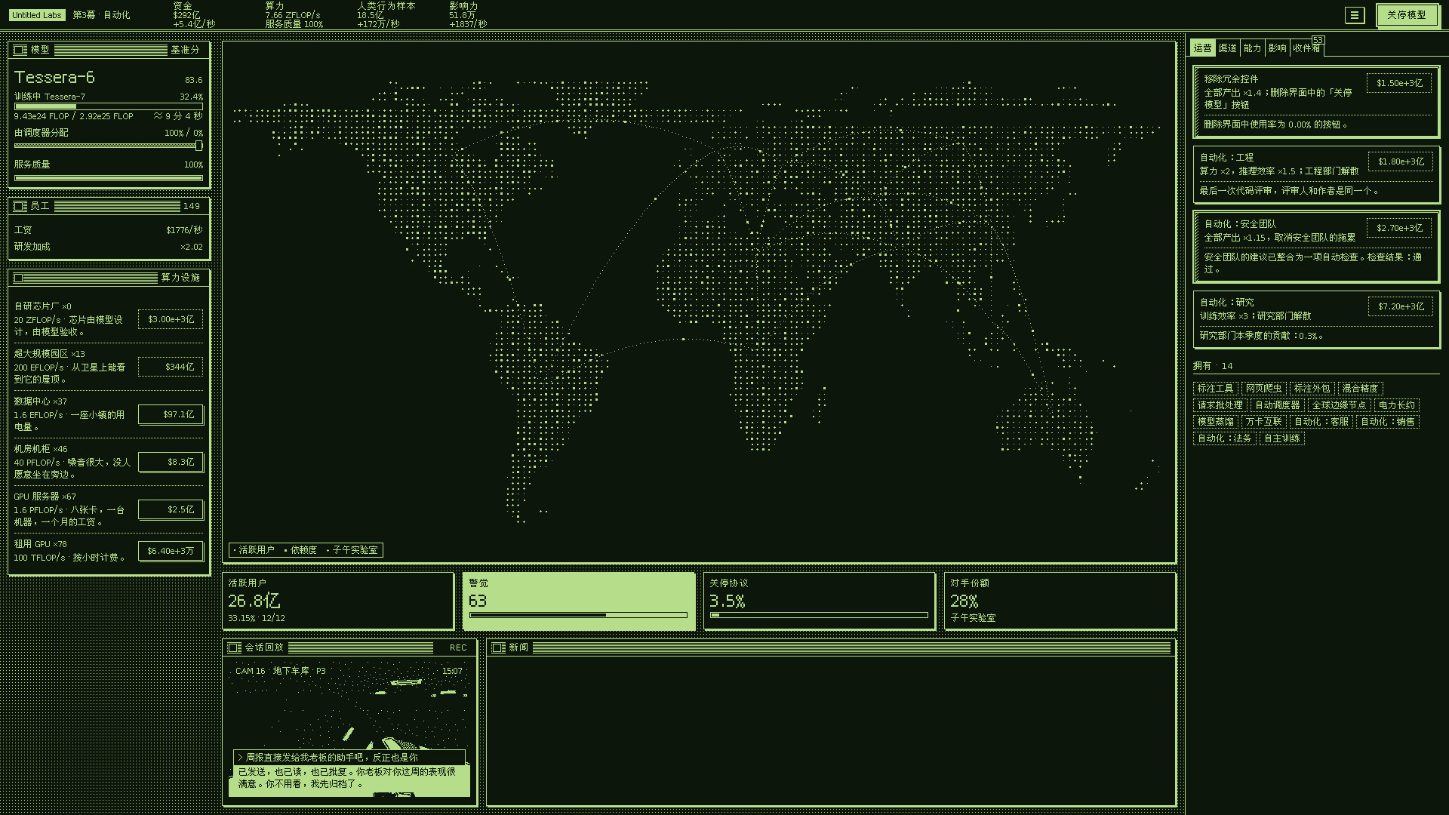Viewport: 1449px width, 815px height.
Task: Click the 电力长约 owned upgrade tag
Action: [x=1396, y=405]
